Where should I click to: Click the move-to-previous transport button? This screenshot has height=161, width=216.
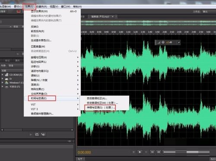pos(152,152)
